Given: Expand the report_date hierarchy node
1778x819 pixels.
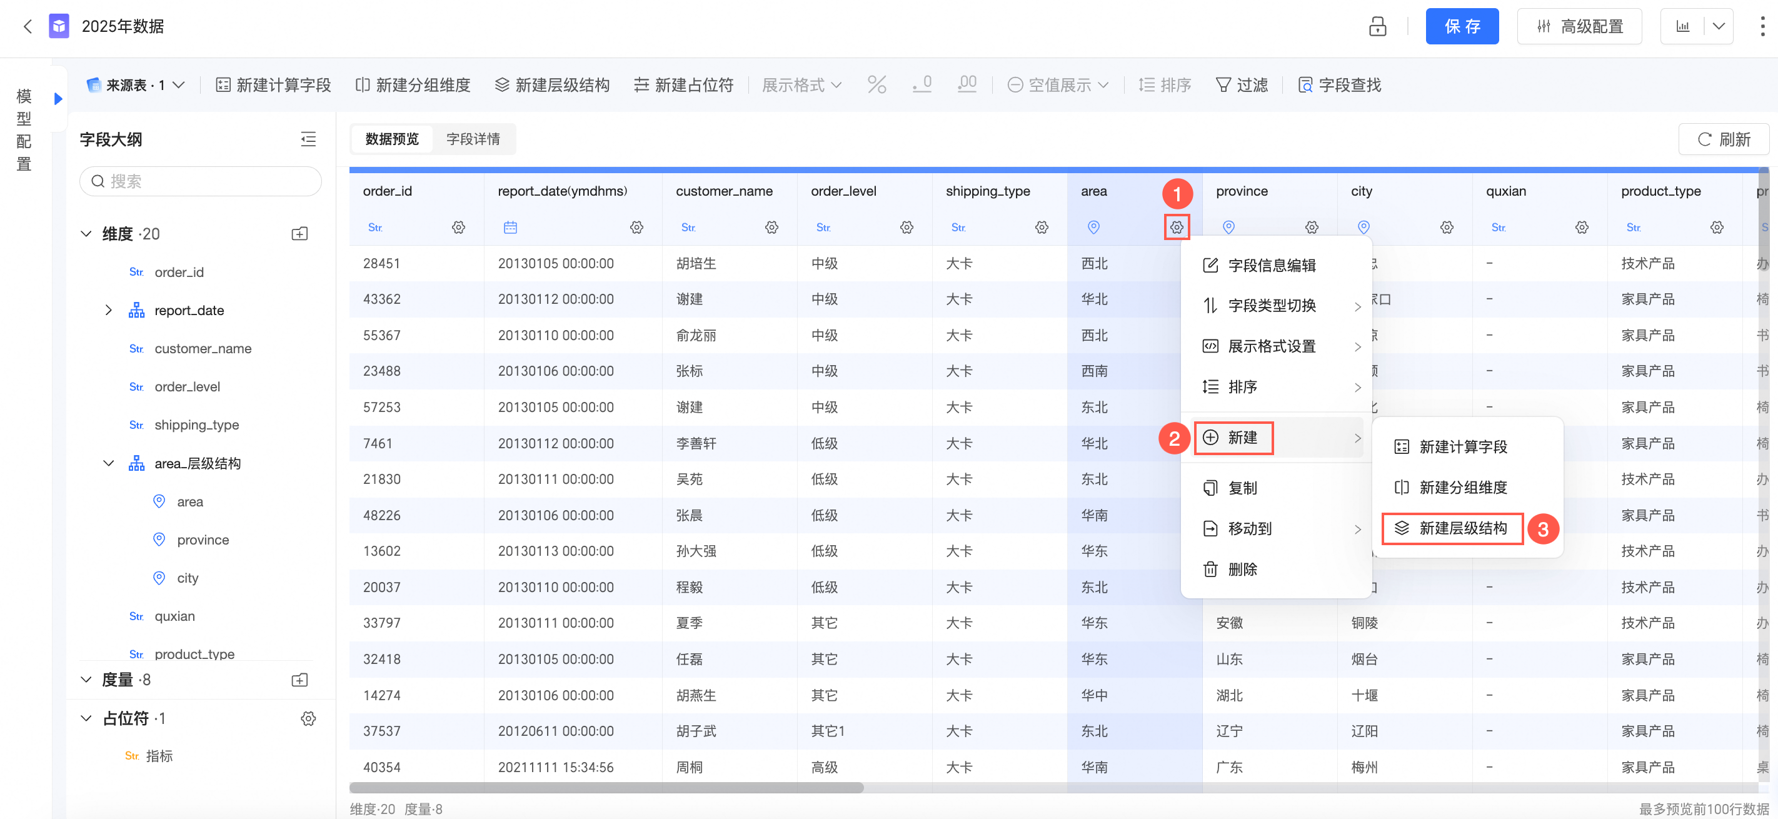Looking at the screenshot, I should pos(108,311).
